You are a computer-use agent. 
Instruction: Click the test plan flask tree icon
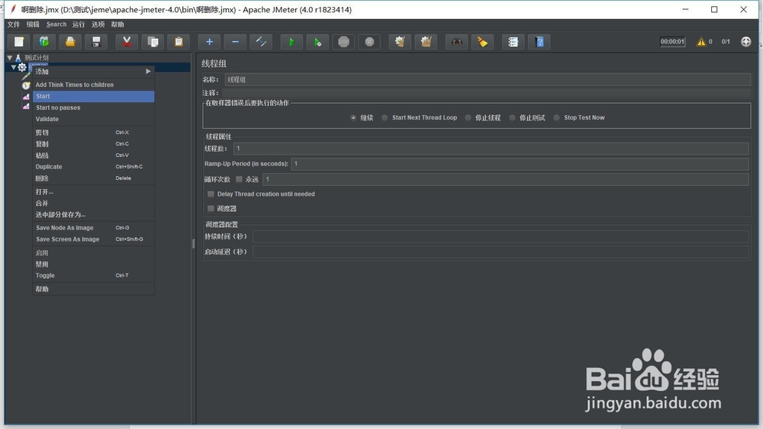pyautogui.click(x=18, y=57)
